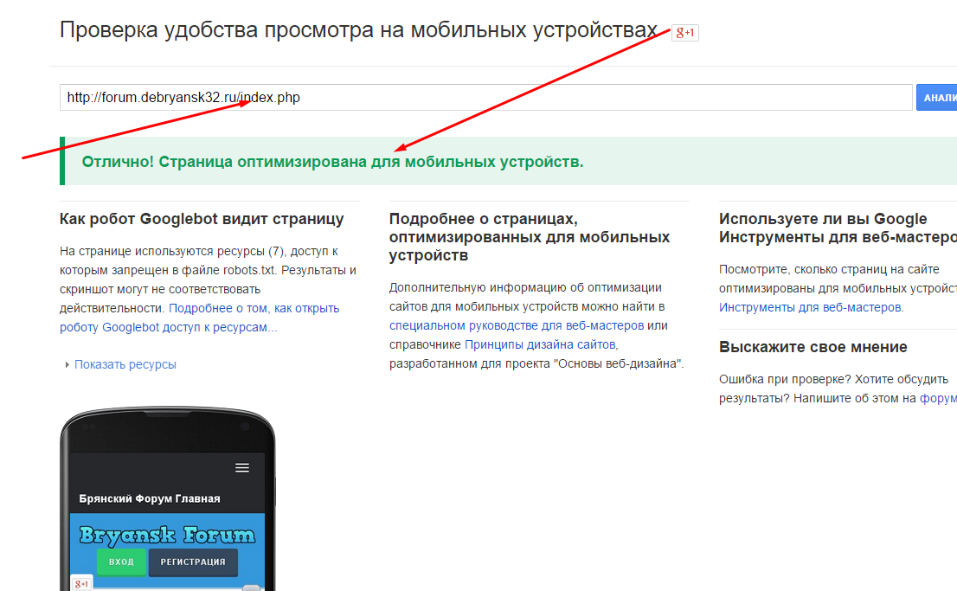Open the hamburger menu in phone preview
957x591 pixels.
pos(242,467)
